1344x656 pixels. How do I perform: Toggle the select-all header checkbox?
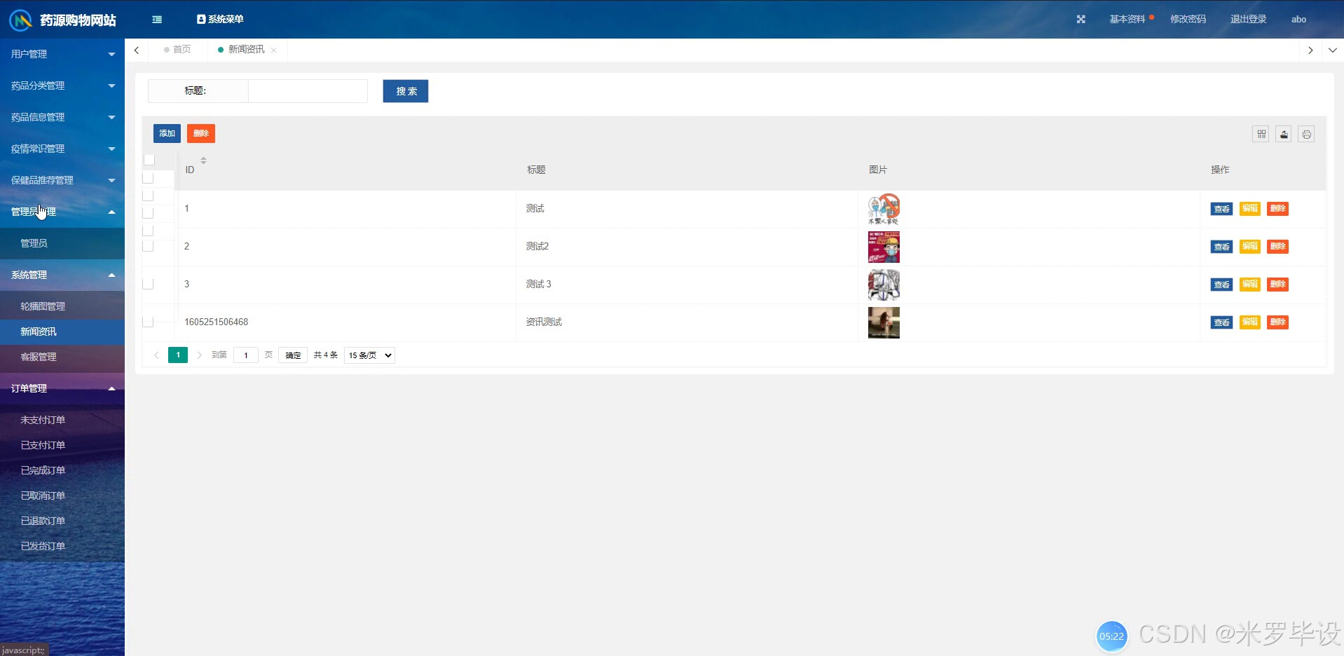click(149, 160)
